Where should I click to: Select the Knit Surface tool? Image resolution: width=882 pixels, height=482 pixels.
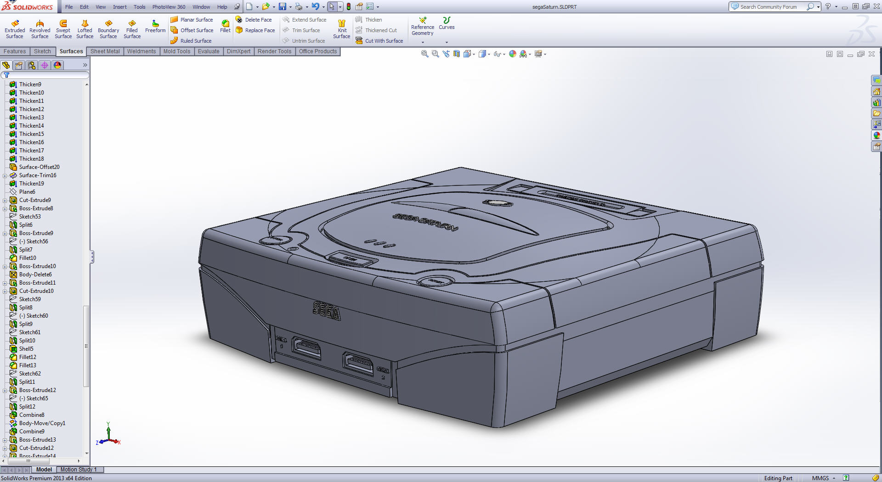pos(342,29)
